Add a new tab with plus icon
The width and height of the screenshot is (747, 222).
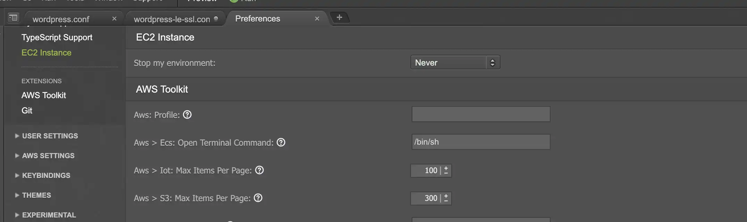(339, 17)
